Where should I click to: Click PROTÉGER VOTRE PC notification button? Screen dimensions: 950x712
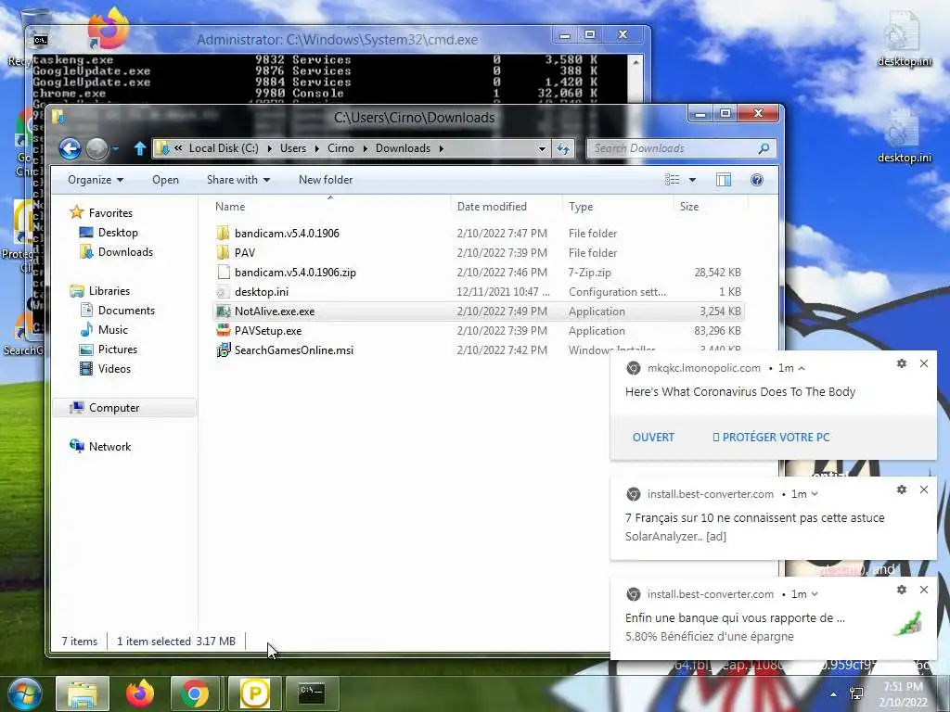pos(771,438)
